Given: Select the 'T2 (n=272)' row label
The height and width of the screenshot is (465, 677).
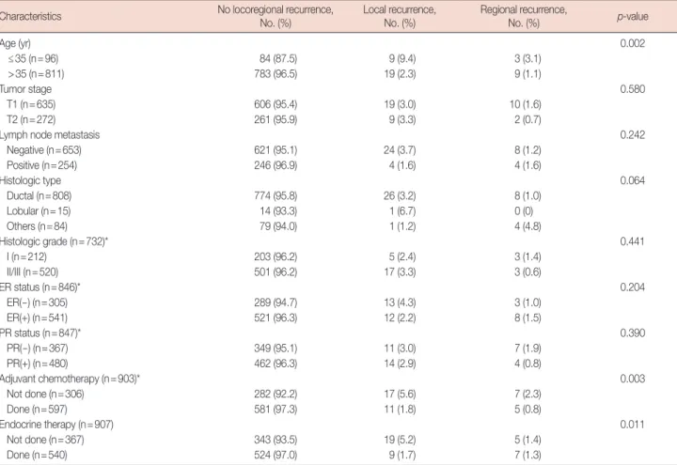Looking at the screenshot, I should point(31,119).
